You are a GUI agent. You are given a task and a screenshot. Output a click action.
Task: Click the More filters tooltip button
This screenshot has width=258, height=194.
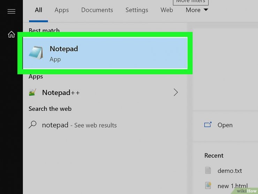[x=191, y=2]
